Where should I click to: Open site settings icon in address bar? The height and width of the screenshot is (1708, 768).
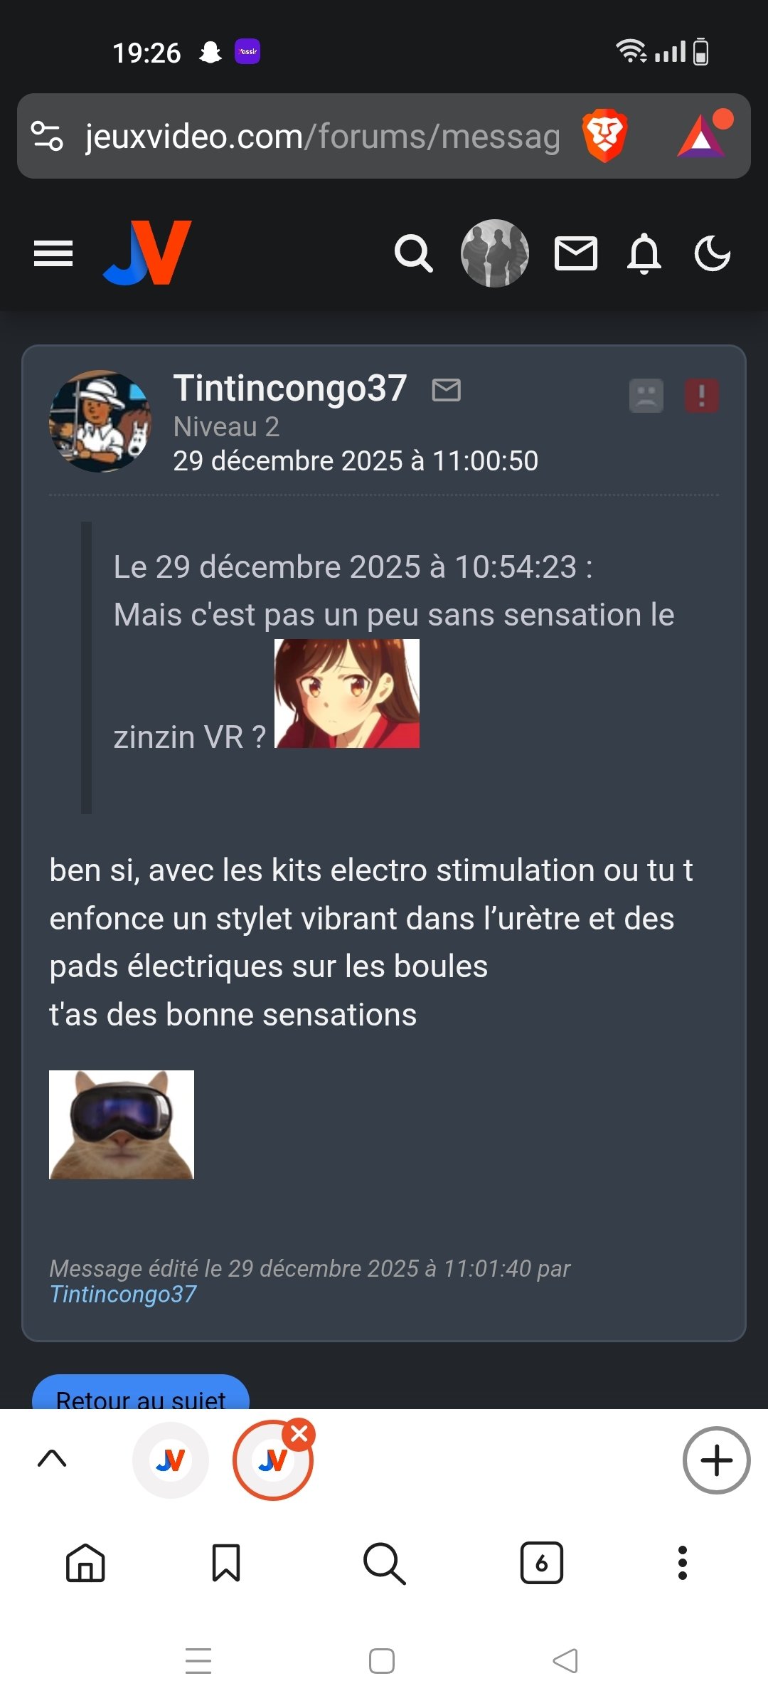48,136
